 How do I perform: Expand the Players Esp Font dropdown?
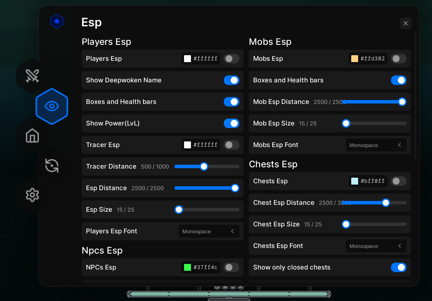(x=209, y=231)
